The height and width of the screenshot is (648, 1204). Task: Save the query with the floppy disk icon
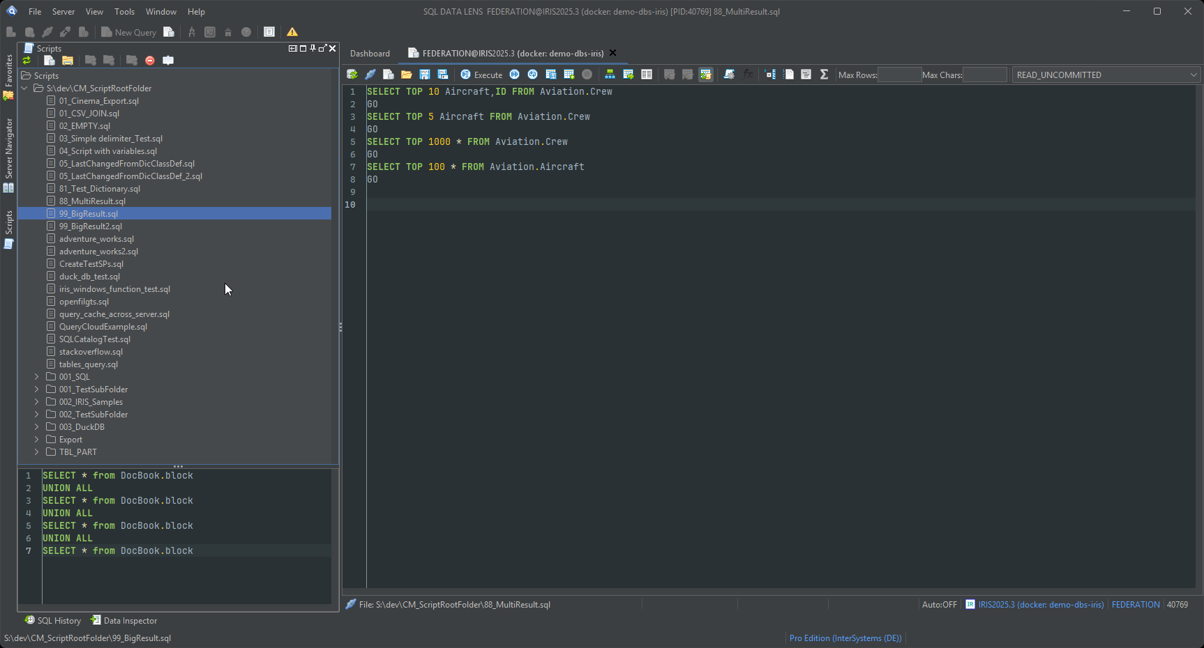coord(425,75)
